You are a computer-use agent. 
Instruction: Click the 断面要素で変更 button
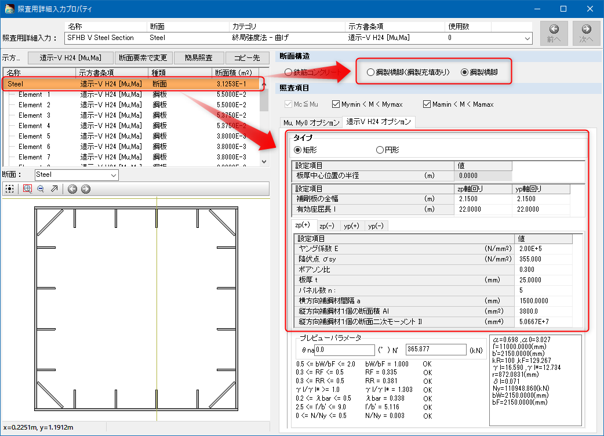(x=143, y=57)
